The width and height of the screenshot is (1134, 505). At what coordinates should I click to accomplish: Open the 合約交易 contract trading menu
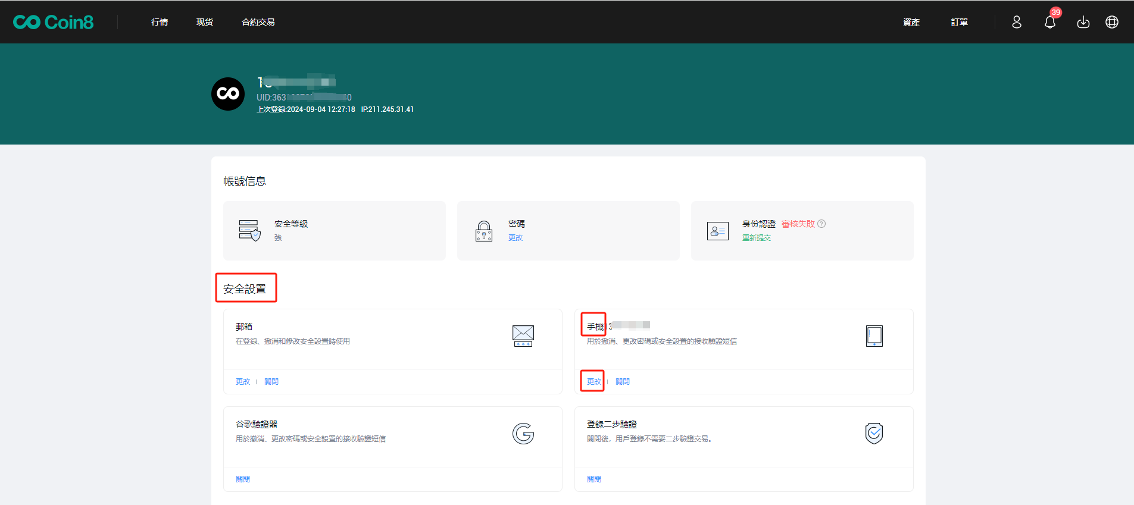tap(258, 22)
